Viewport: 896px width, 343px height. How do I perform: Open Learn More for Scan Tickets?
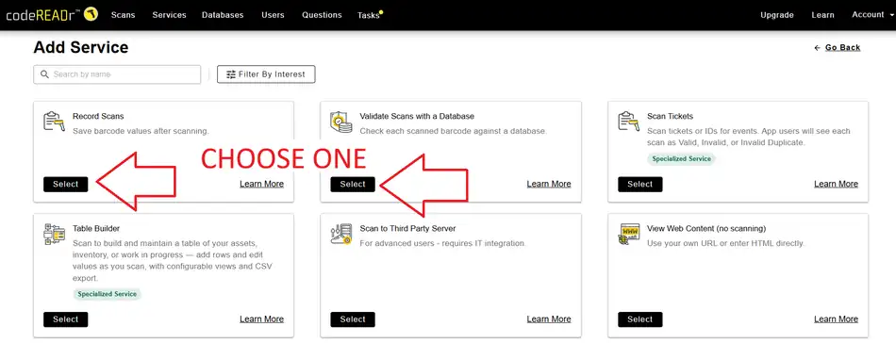[x=836, y=184]
